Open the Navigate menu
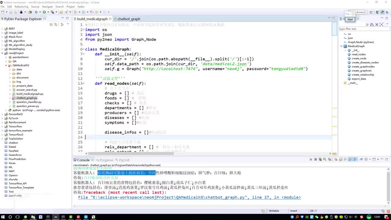Viewport: 391px width, 220px height. click(47, 6)
